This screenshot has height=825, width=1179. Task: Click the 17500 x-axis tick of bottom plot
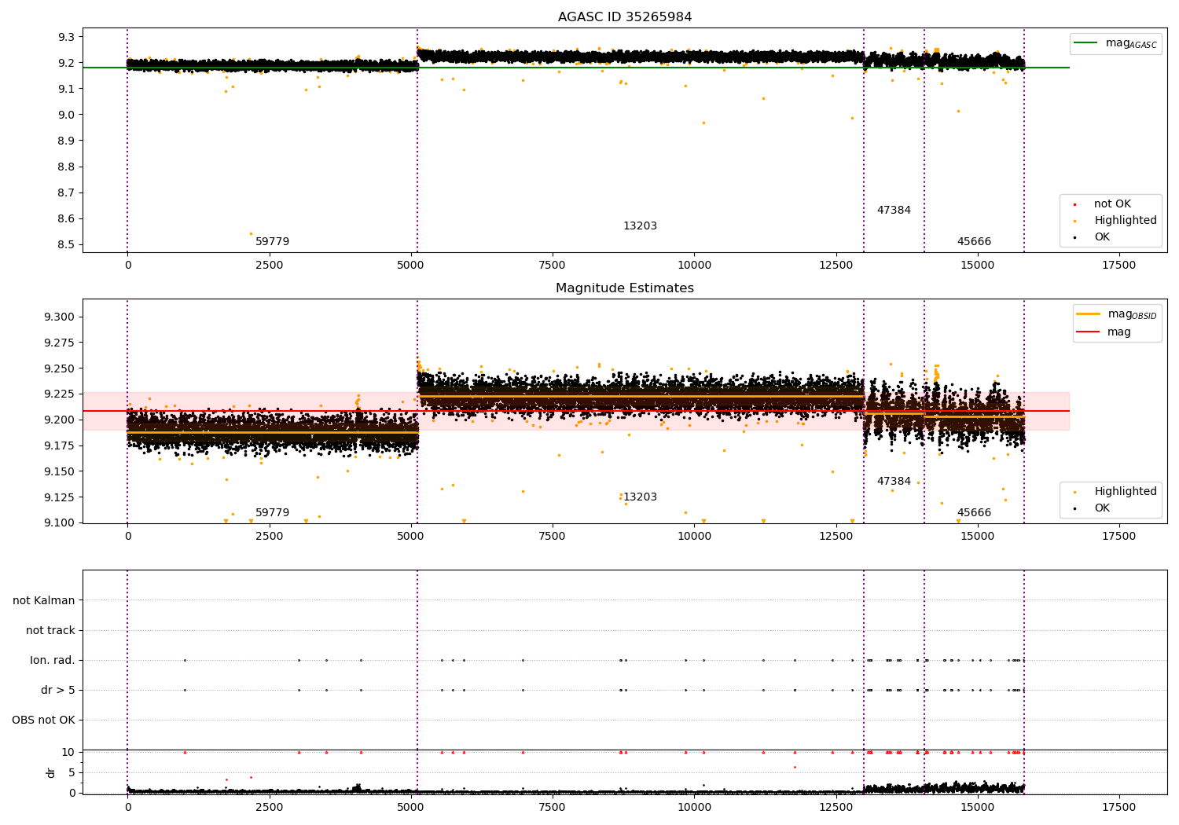point(1118,808)
